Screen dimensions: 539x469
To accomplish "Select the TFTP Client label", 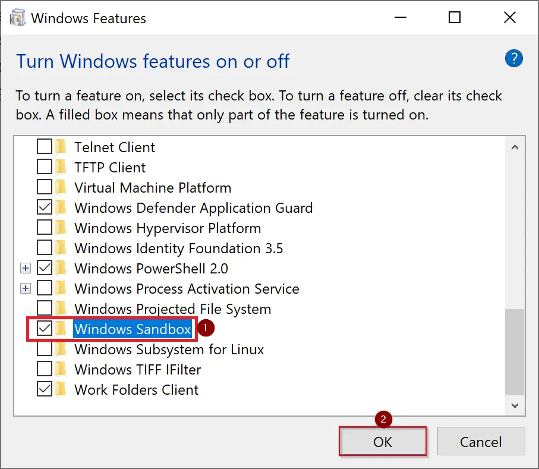I will click(110, 168).
